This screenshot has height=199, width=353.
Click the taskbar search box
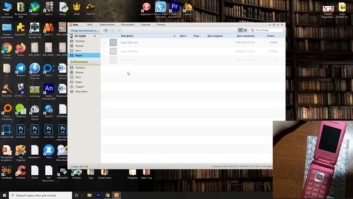(x=40, y=195)
